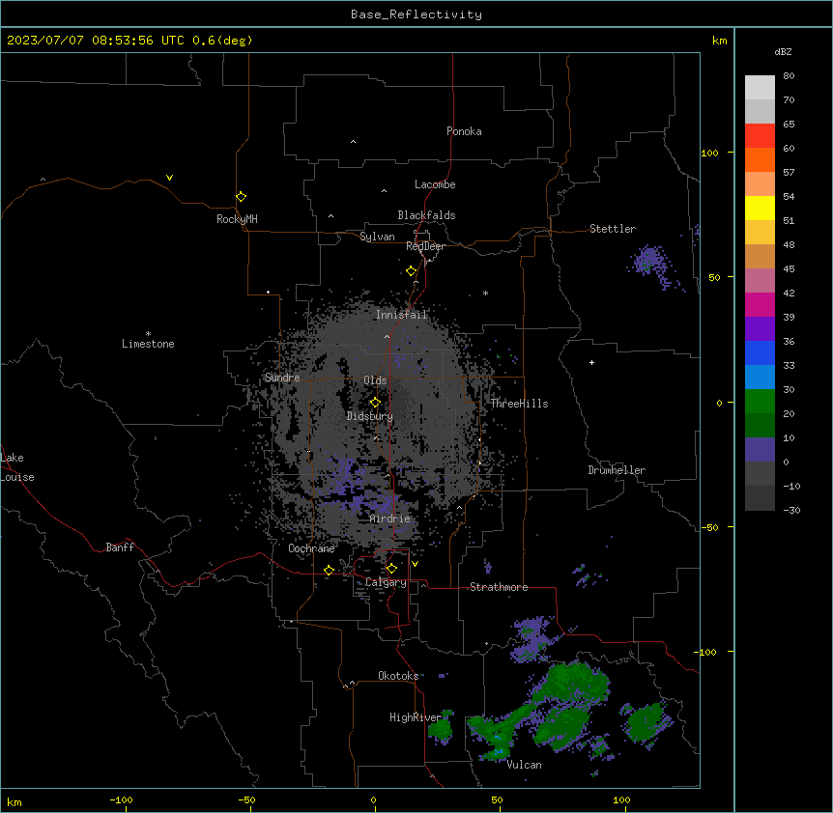Click the white plus marker north of Drumheller
This screenshot has height=813, width=833.
tap(591, 362)
